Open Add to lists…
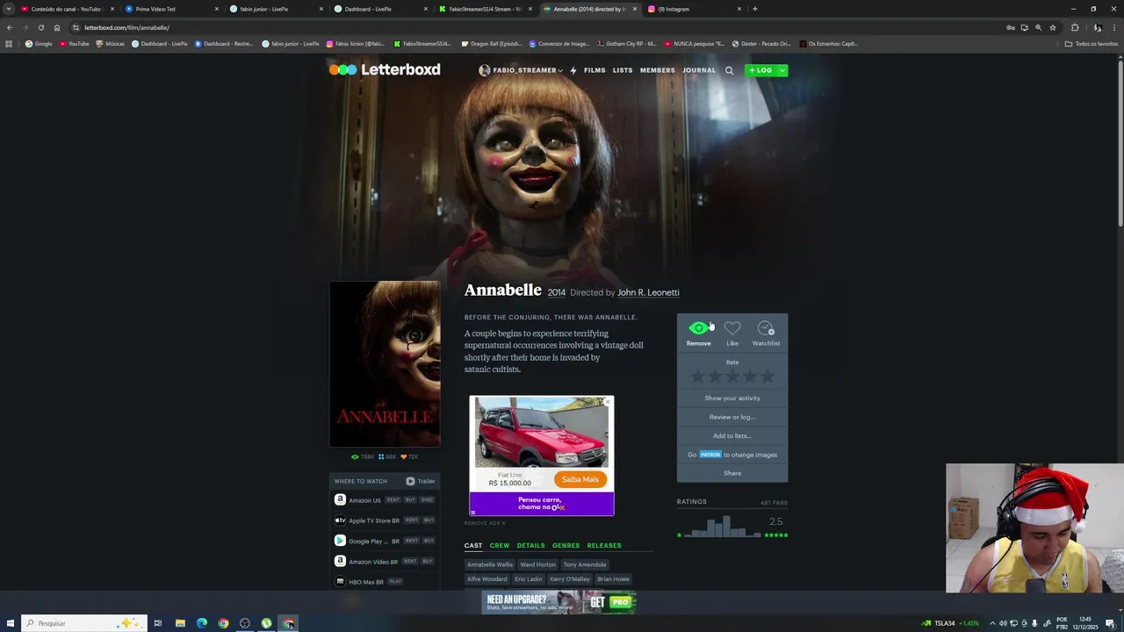The image size is (1124, 632). [x=732, y=435]
